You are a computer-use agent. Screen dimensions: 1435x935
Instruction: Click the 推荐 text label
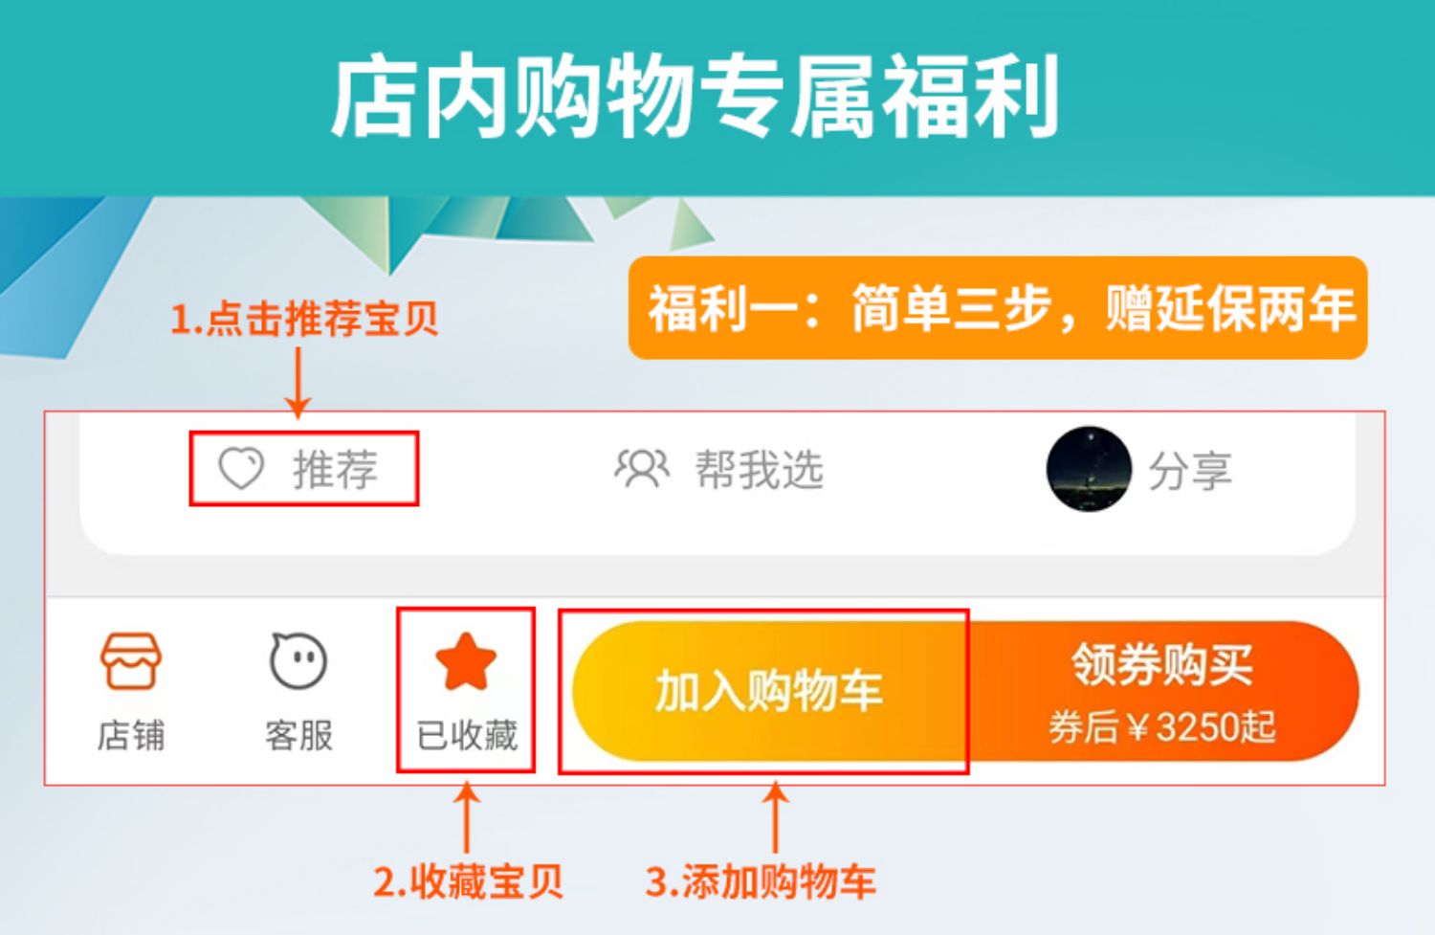[335, 470]
